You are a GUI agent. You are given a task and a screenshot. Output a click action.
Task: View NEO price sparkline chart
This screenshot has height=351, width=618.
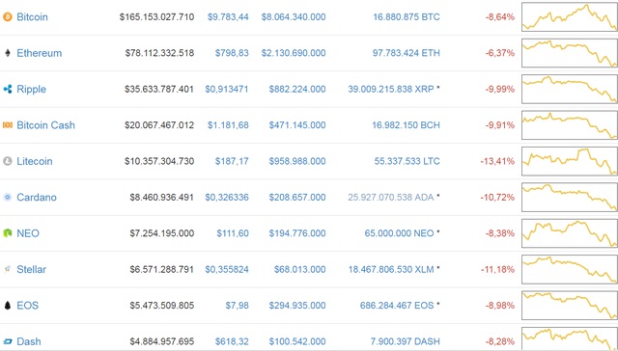coord(570,233)
